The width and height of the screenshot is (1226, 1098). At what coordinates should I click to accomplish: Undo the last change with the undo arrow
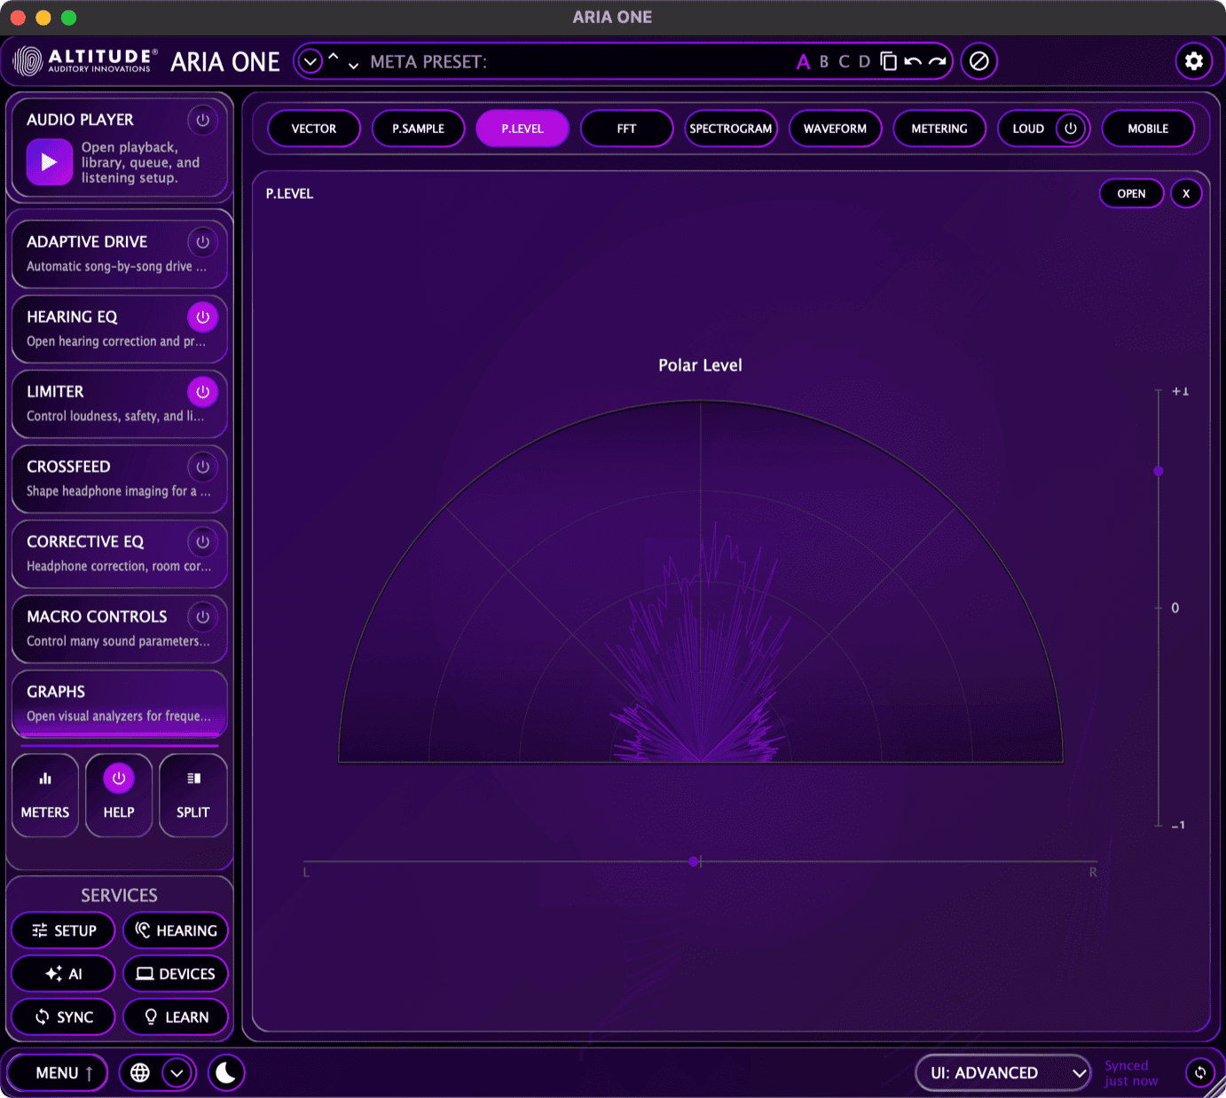tap(913, 61)
